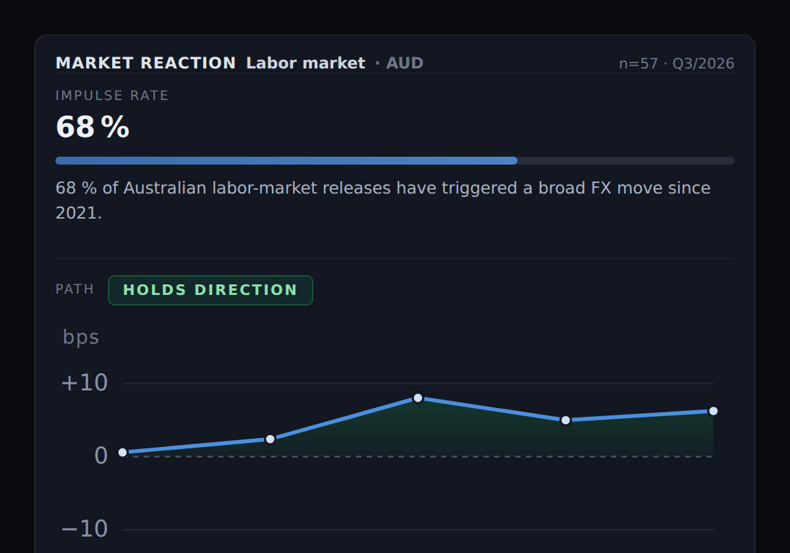Click the IMPULSE RATE heading
The height and width of the screenshot is (553, 790).
(x=112, y=95)
